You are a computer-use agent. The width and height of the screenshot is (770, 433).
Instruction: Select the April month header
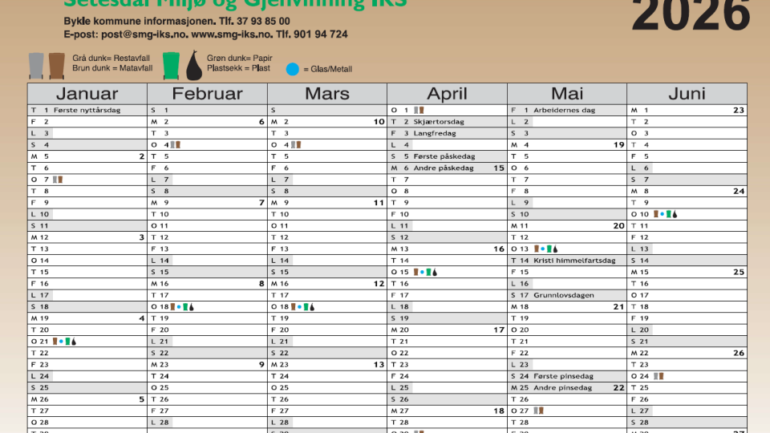pos(447,94)
